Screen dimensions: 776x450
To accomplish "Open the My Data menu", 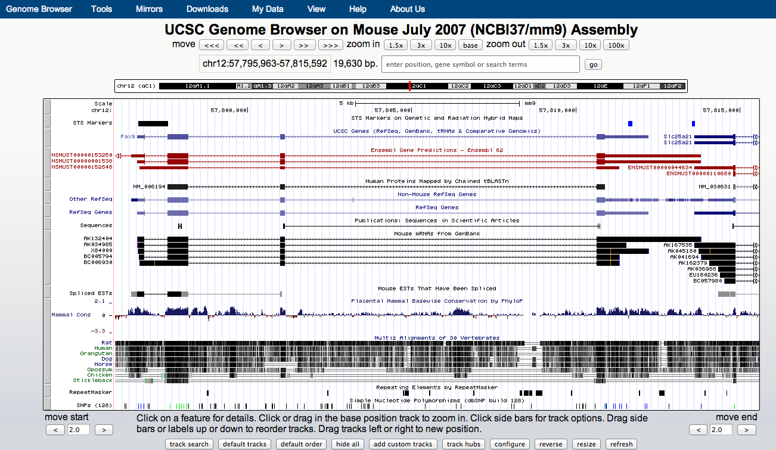I will [x=268, y=9].
